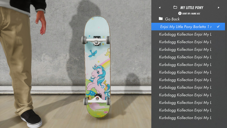Select the MY LITTLE PONY folder title
The height and width of the screenshot is (128, 227).
[x=192, y=8]
